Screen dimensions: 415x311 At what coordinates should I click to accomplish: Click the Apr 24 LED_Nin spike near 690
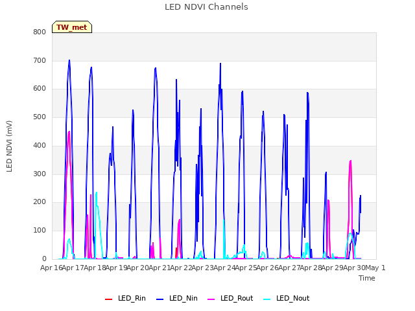[x=220, y=63]
